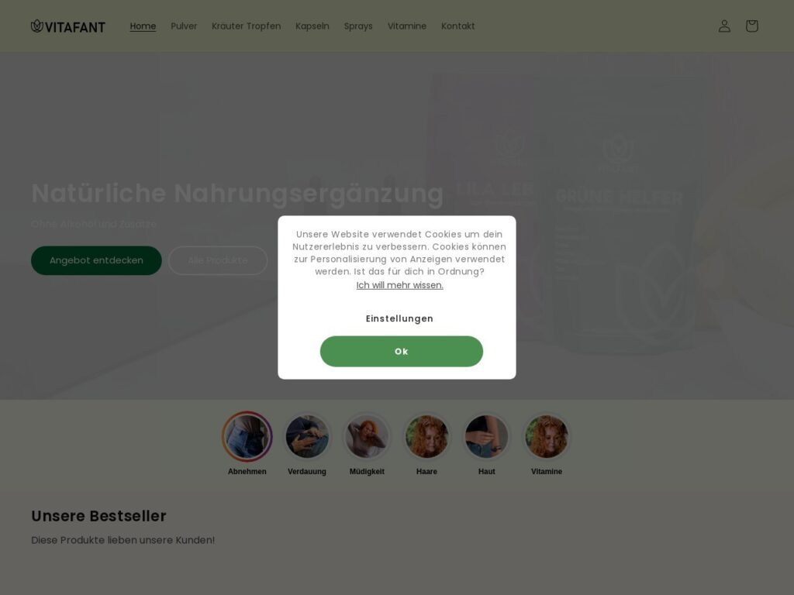Open the Kontakt menu item

coord(457,26)
